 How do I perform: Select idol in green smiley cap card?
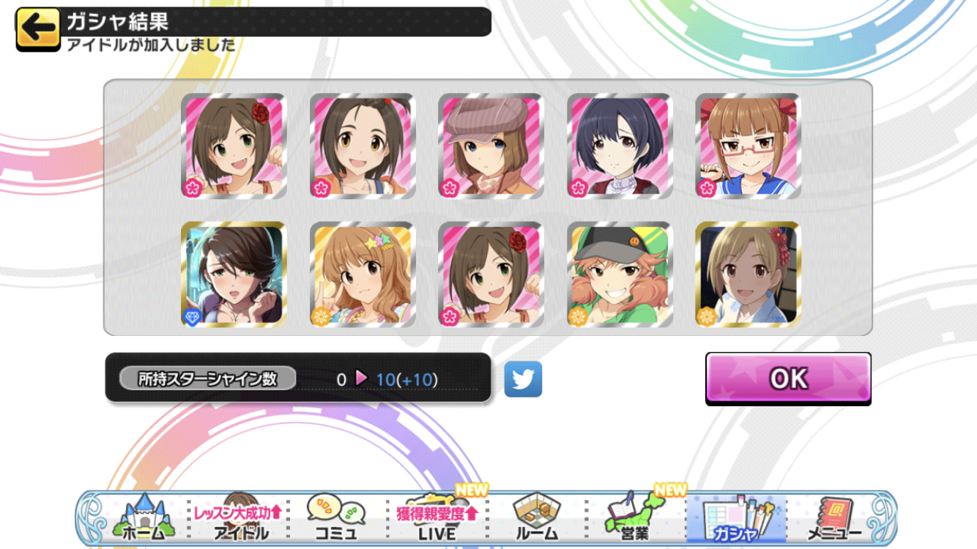pyautogui.click(x=620, y=274)
